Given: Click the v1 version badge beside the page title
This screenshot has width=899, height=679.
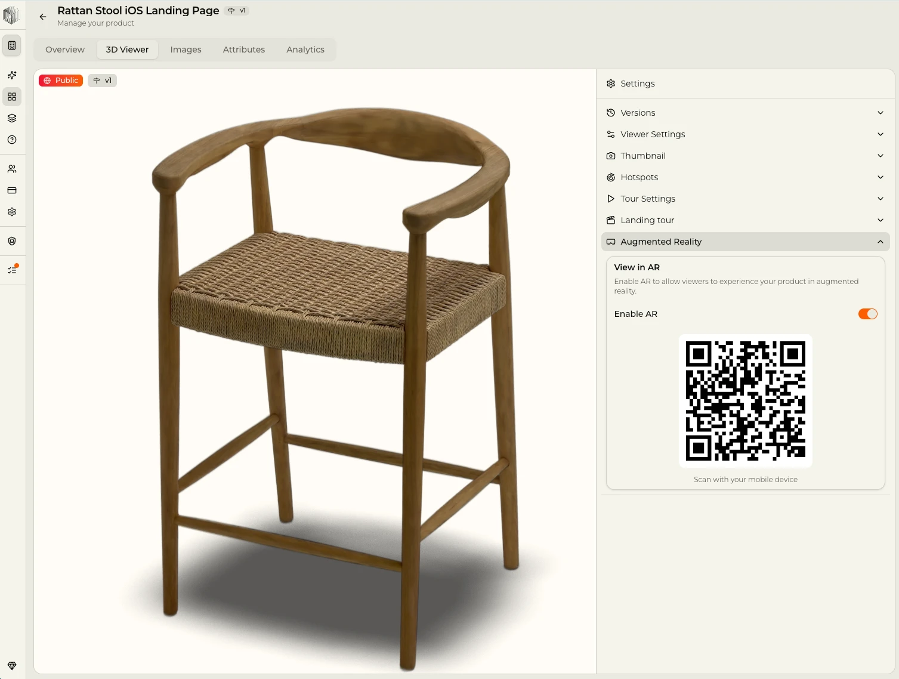Looking at the screenshot, I should click(x=237, y=11).
